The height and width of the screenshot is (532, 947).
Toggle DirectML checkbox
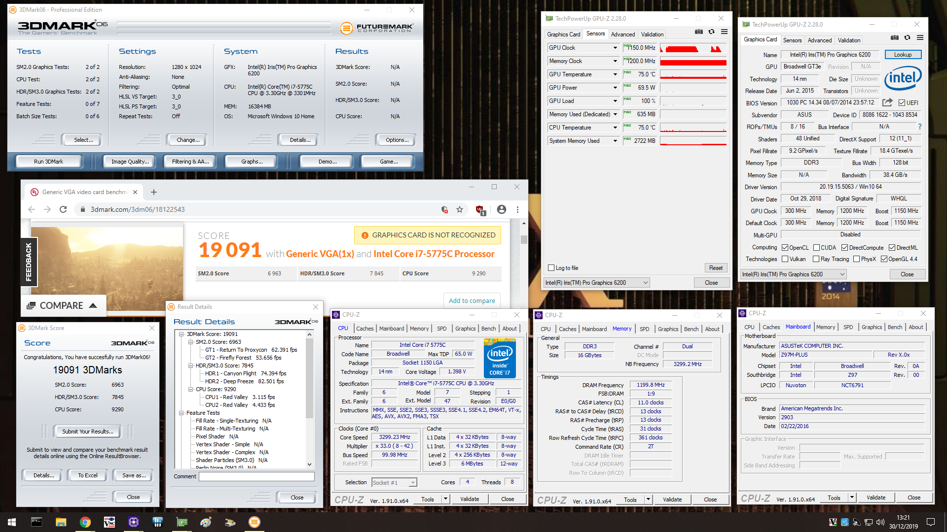892,248
